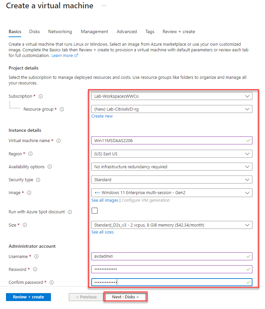Expand the Size dropdown
265x309 pixels.
pos(171,225)
